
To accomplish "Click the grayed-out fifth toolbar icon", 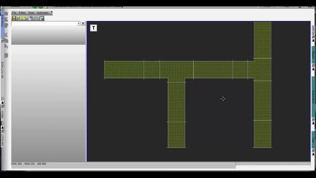I will pos(36,18).
